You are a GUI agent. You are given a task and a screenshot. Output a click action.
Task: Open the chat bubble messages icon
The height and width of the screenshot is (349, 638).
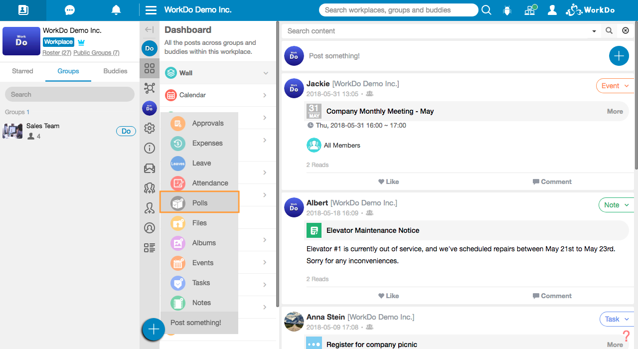(x=70, y=10)
